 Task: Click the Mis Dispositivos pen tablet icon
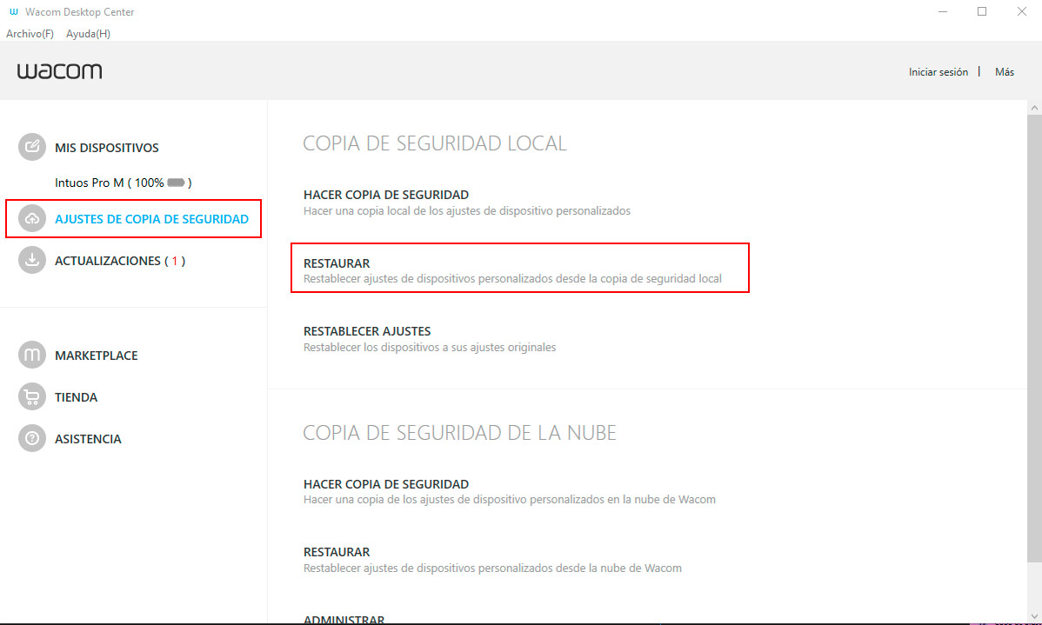(32, 147)
